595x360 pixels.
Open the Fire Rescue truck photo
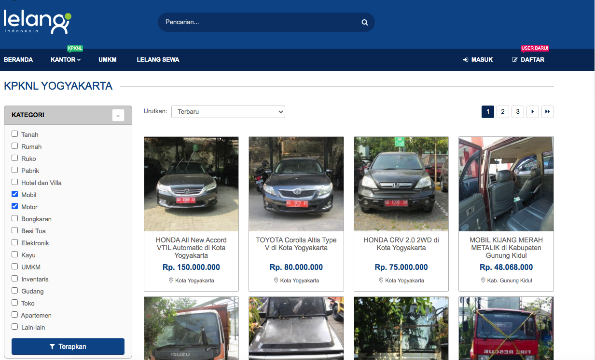(x=506, y=328)
